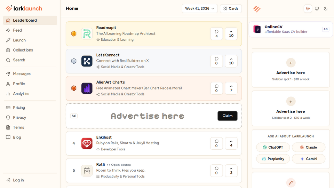
Task: Select the light theme sun icon
Action: pyautogui.click(x=308, y=9)
